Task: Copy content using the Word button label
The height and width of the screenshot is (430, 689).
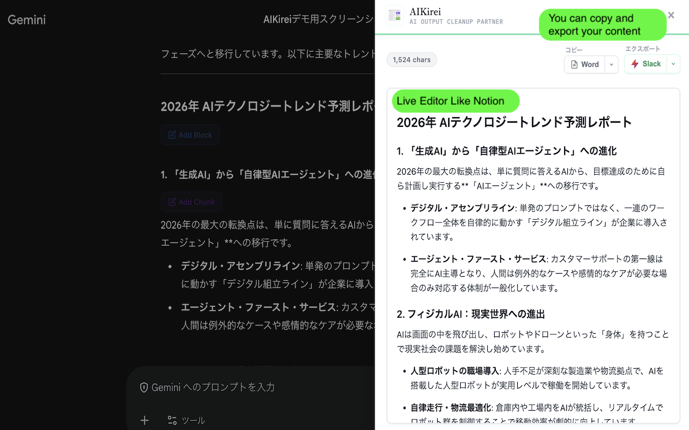Action: pos(590,64)
